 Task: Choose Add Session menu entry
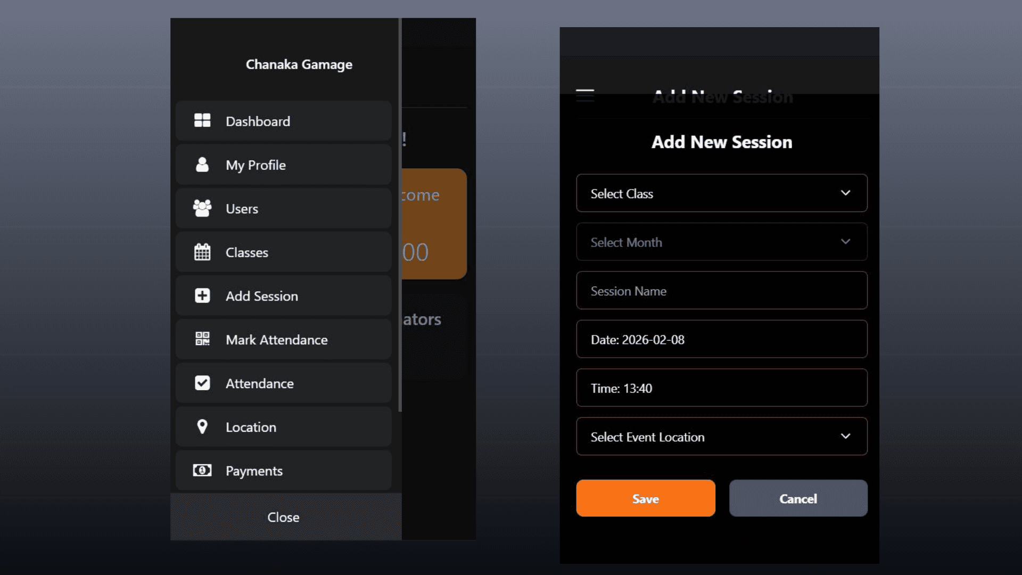point(284,295)
